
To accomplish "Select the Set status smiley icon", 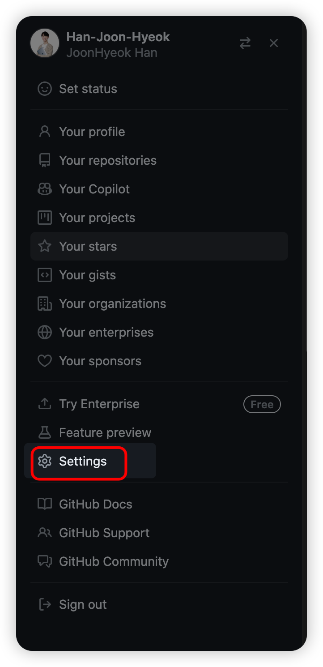I will click(45, 89).
